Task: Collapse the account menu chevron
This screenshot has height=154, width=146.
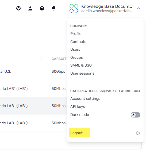Action: 139,8
